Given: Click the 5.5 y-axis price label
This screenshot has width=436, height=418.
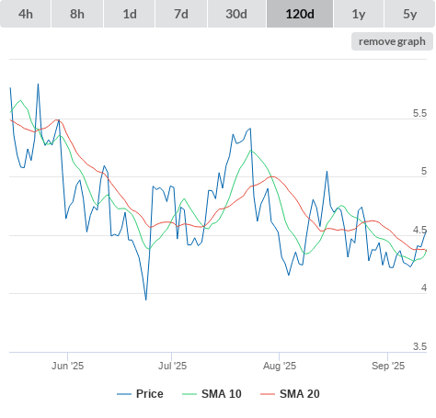Looking at the screenshot, I should pyautogui.click(x=419, y=113).
